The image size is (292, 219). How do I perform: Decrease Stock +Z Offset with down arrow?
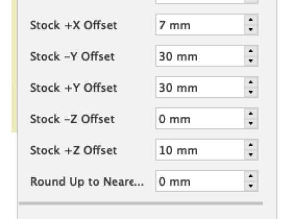tap(251, 155)
